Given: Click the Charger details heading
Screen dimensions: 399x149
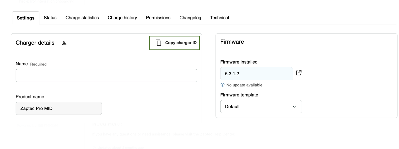Looking at the screenshot, I should 35,43.
